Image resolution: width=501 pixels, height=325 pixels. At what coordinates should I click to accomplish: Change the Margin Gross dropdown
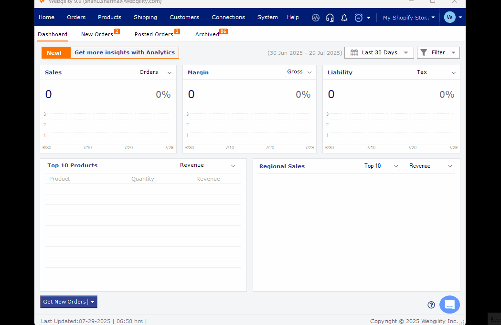pyautogui.click(x=299, y=72)
